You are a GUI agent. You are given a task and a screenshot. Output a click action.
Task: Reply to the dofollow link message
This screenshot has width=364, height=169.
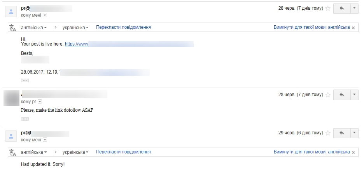point(342,95)
